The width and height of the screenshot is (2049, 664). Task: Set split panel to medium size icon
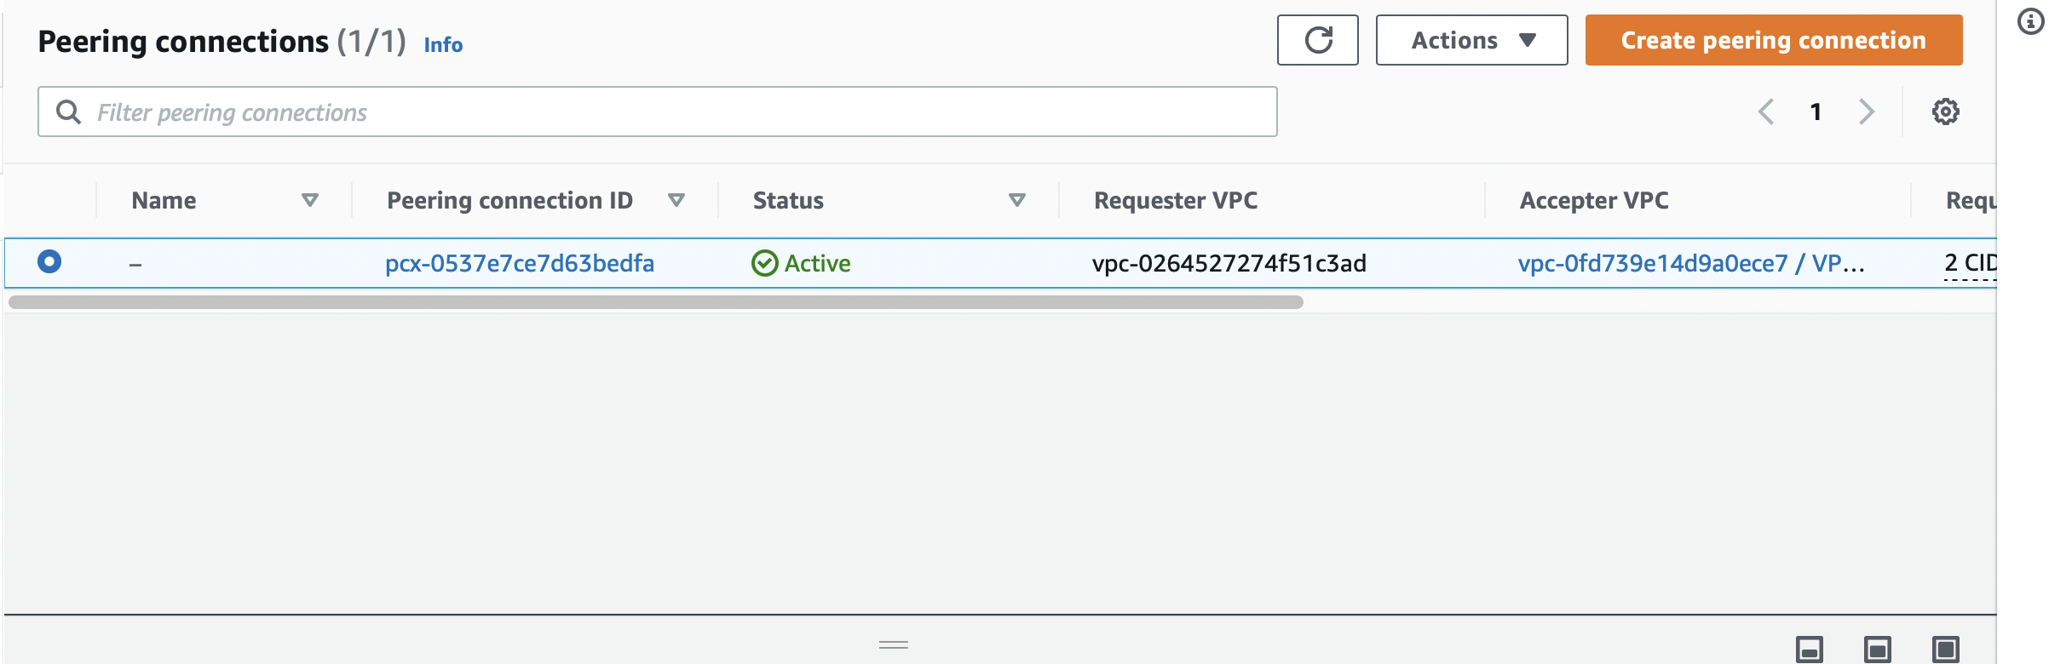pos(1877,649)
